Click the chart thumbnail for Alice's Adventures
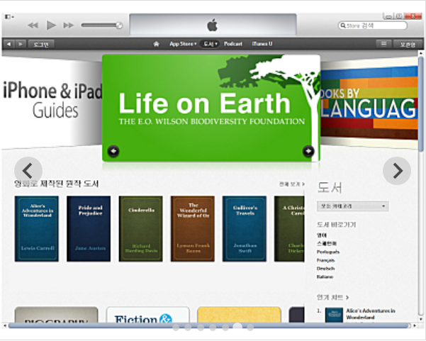 pos(334,315)
